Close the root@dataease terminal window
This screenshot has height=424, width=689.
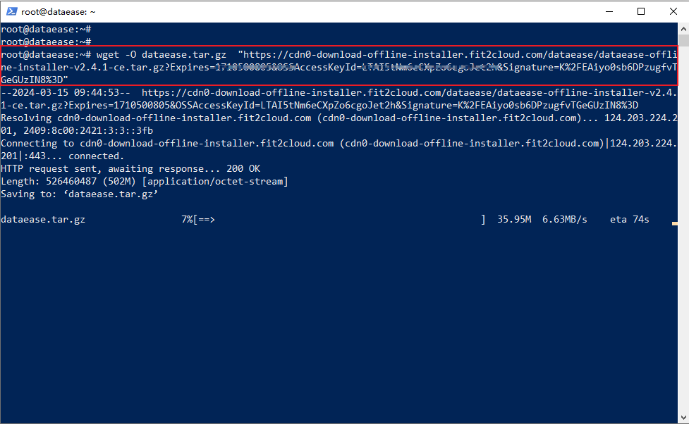(x=673, y=11)
